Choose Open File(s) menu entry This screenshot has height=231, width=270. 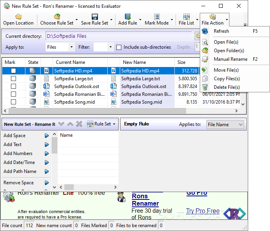[x=235, y=42]
